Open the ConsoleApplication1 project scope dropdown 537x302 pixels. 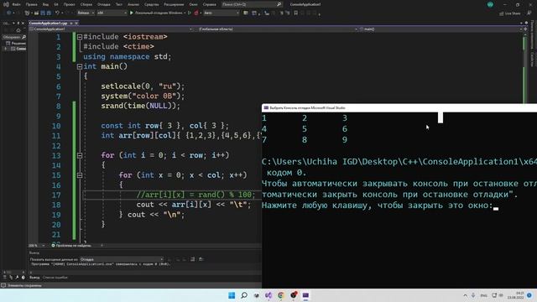(x=112, y=29)
